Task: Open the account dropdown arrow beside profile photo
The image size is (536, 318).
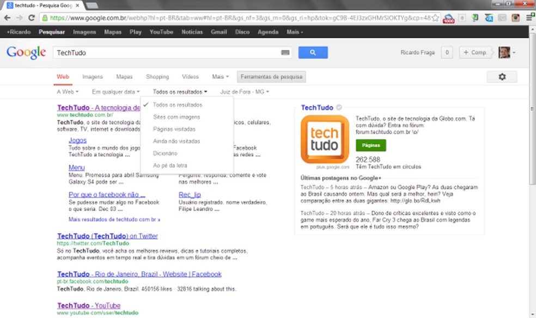Action: 514,53
